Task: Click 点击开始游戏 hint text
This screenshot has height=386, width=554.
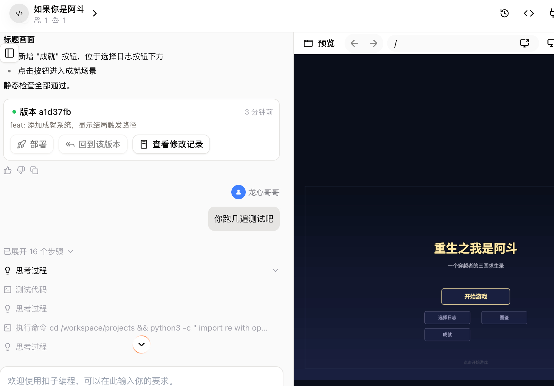Action: point(476,362)
